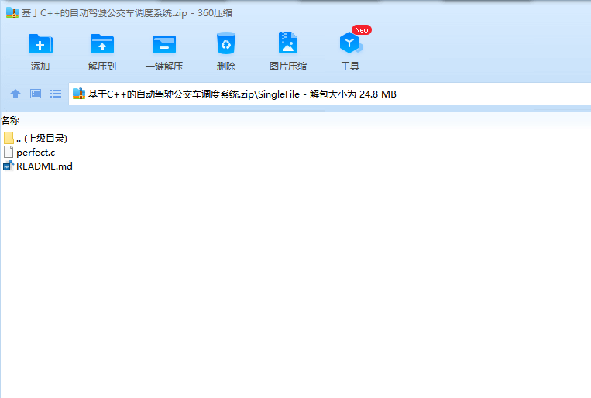
Task: Click the perfect.c blank document icon
Action: pyautogui.click(x=9, y=152)
